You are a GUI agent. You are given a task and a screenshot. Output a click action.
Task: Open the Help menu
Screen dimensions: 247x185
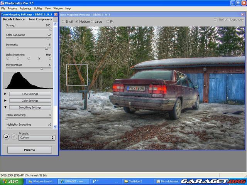(x=68, y=8)
